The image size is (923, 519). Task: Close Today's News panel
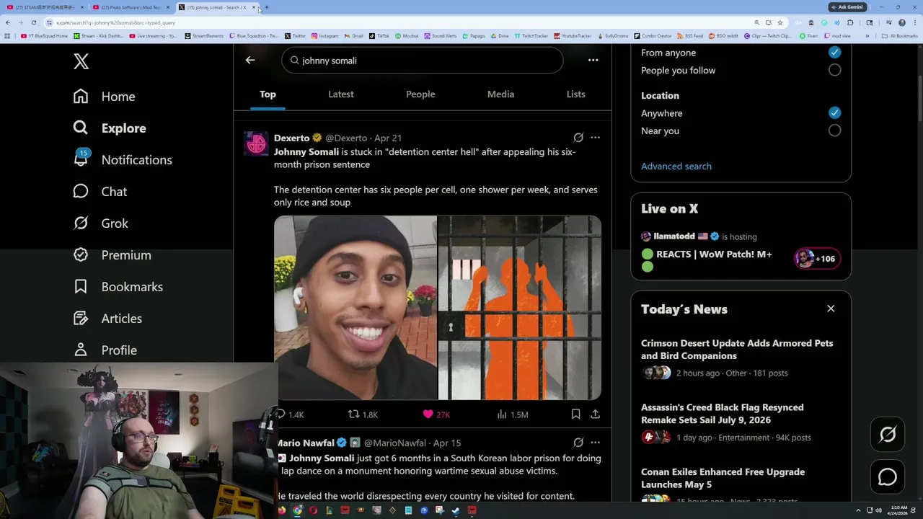point(831,309)
